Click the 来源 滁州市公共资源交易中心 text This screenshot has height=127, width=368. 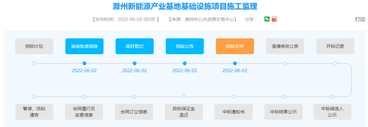(203, 19)
